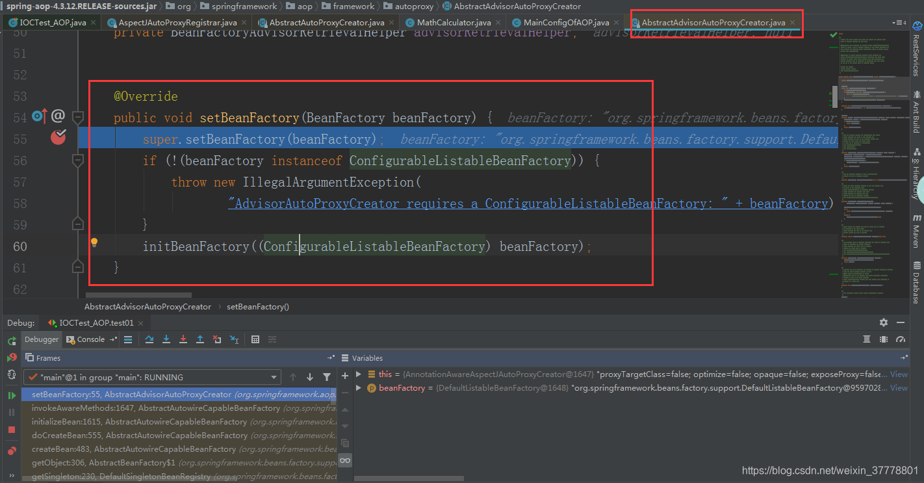Click Step Out debugger icon
Viewport: 924px width, 483px height.
pos(200,339)
